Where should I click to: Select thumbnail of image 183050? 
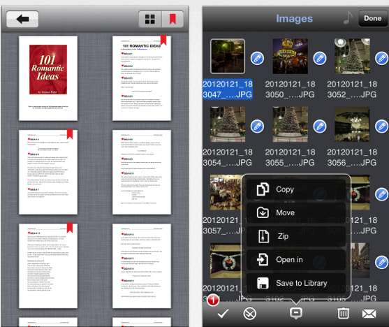pyautogui.click(x=291, y=57)
